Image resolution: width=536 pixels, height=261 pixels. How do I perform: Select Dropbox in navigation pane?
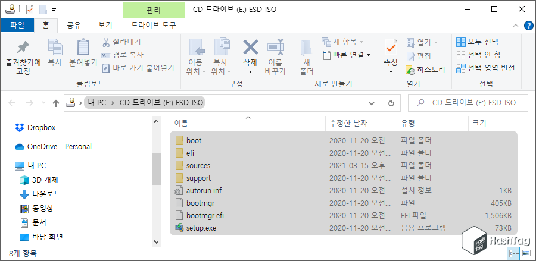pos(35,128)
